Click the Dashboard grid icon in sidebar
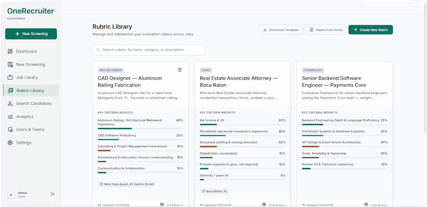This screenshot has height=207, width=427. click(10, 52)
